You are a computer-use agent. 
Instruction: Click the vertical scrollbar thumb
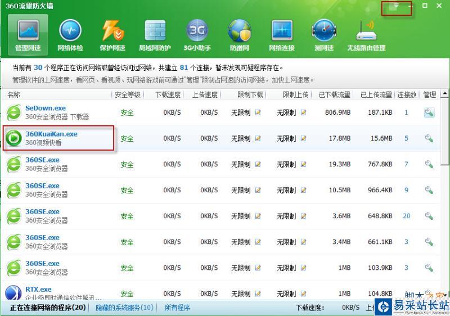tap(444, 132)
